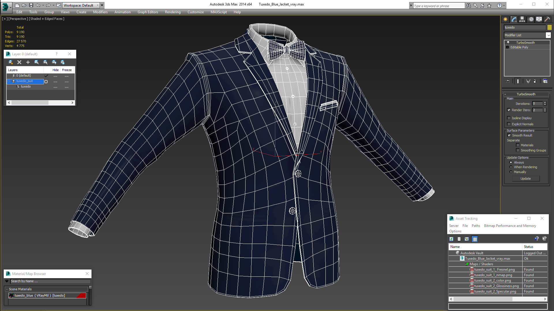554x311 pixels.
Task: Toggle Smooth Result checkbox in TurboSmooth
Action: (x=509, y=135)
